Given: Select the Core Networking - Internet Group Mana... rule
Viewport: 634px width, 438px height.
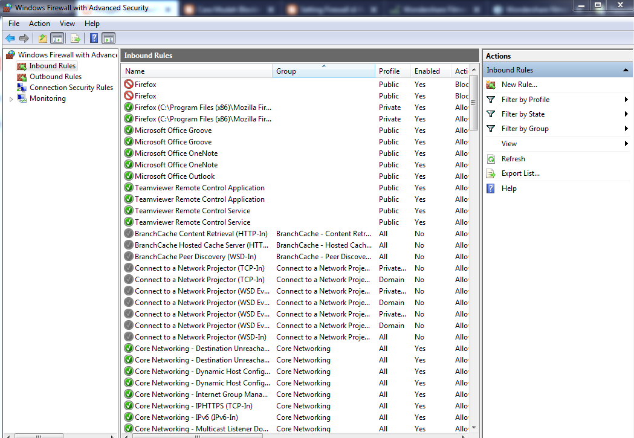Looking at the screenshot, I should [x=296, y=395].
